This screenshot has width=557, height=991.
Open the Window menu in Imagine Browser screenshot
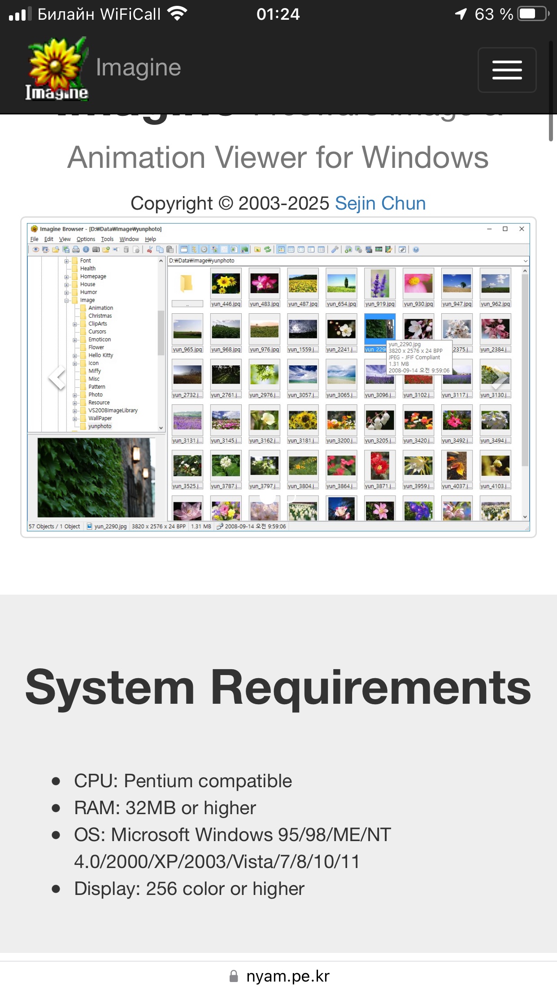point(129,239)
